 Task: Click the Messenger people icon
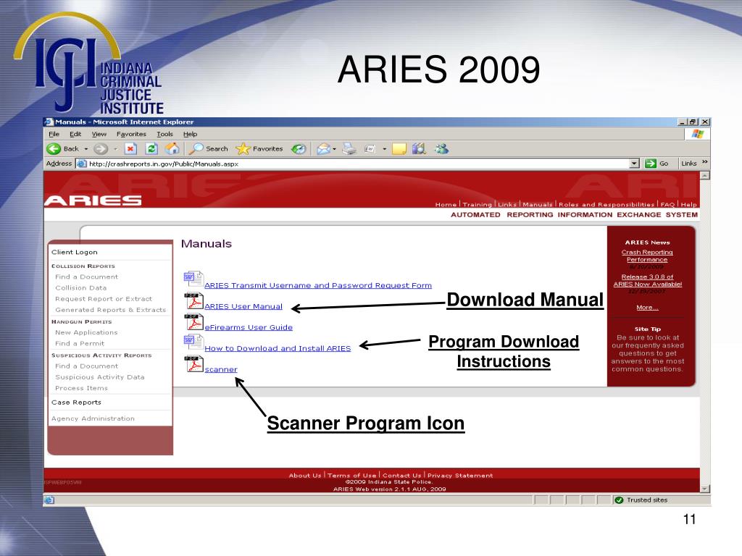(441, 149)
